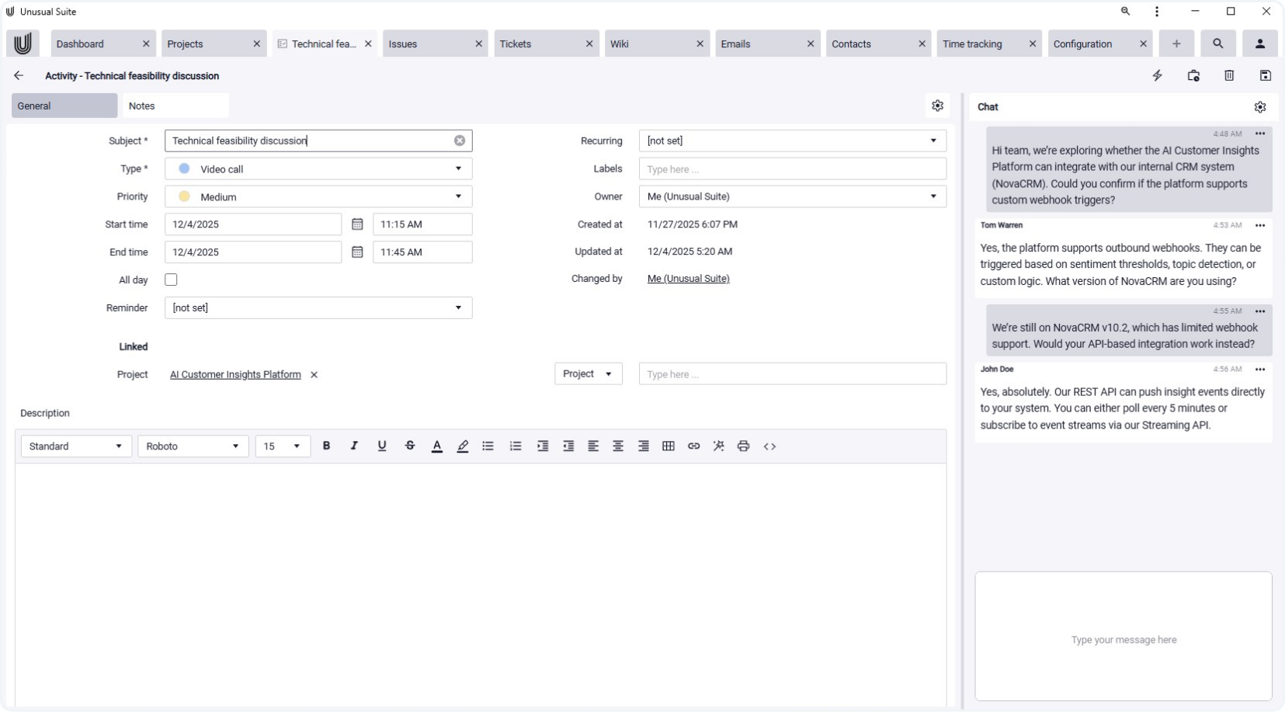Insert a table in description
Screen dimensions: 1285x712
click(x=668, y=446)
